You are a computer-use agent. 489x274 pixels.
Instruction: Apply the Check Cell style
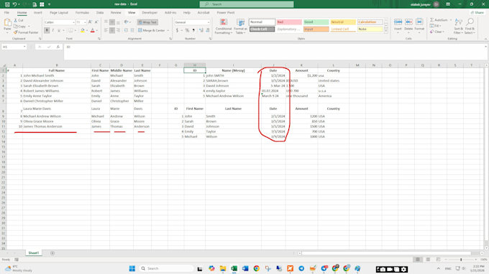pyautogui.click(x=262, y=29)
